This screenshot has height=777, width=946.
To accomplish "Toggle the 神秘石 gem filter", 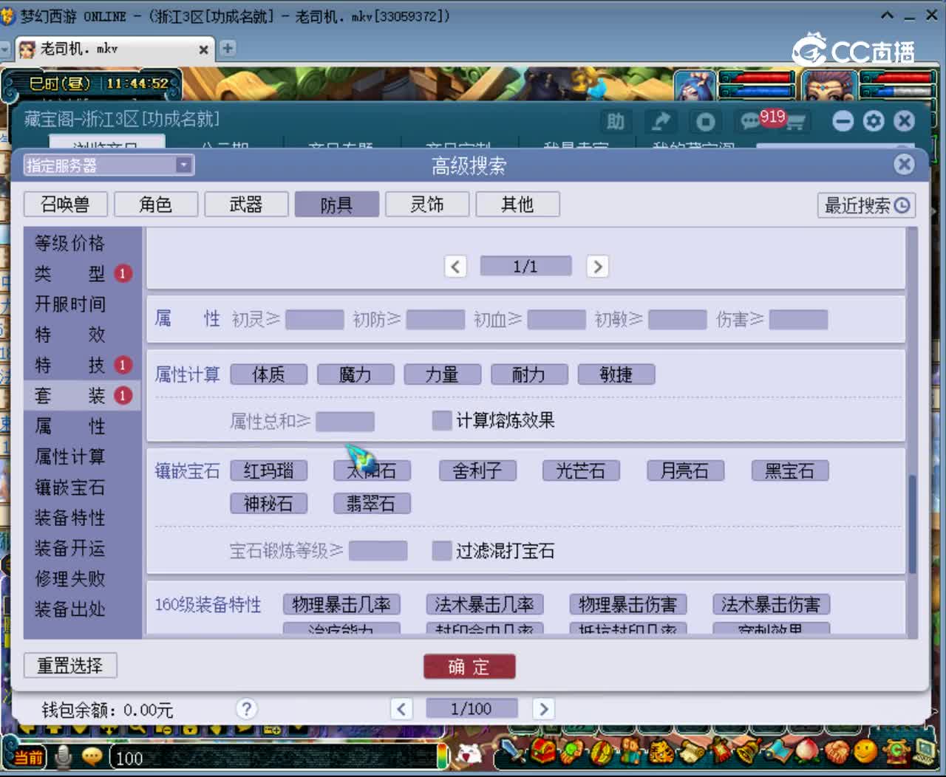I will coord(268,504).
